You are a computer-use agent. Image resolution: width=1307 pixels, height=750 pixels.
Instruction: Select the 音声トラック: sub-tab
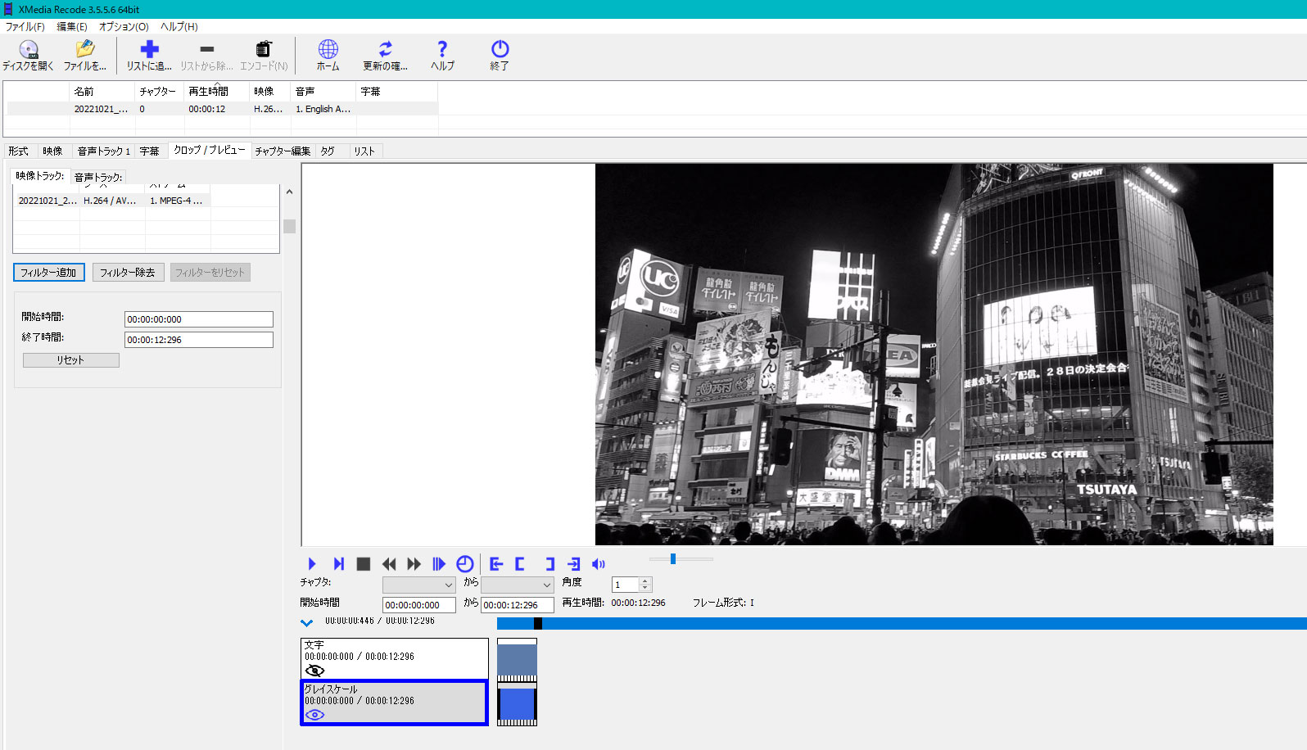coord(98,177)
